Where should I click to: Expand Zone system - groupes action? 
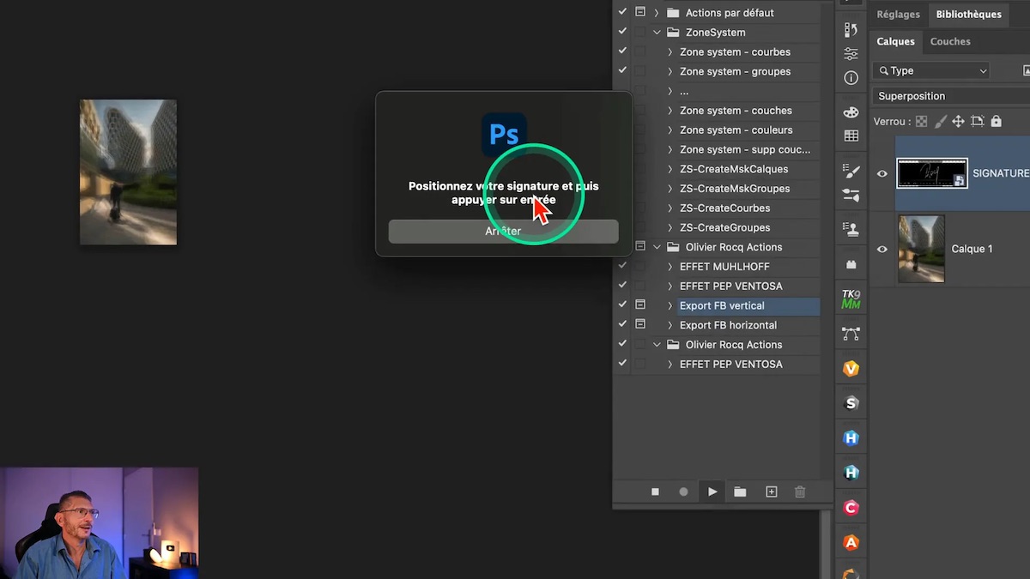click(x=670, y=71)
